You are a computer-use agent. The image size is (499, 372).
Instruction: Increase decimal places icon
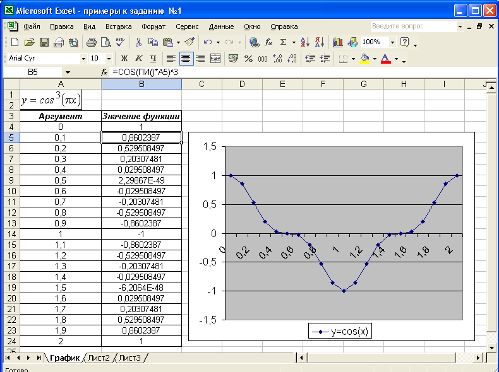277,59
